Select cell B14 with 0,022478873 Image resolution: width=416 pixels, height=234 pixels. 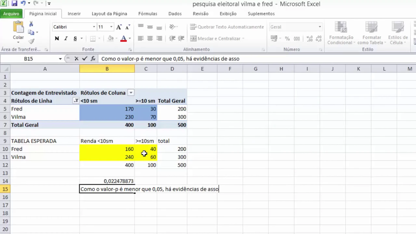pyautogui.click(x=107, y=181)
